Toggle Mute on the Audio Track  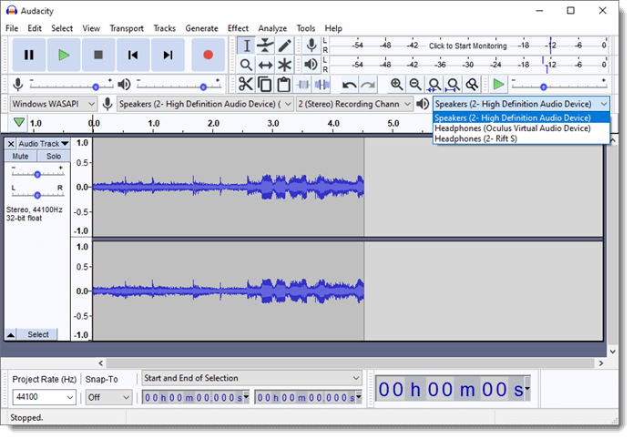21,157
